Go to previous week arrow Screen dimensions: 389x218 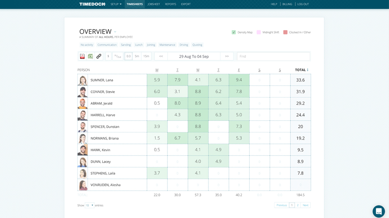[161, 56]
